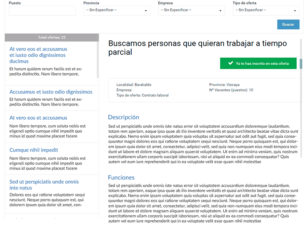
Task: Select the 'Sed ut perspiciatis unde omnis' offer
Action: point(44,185)
